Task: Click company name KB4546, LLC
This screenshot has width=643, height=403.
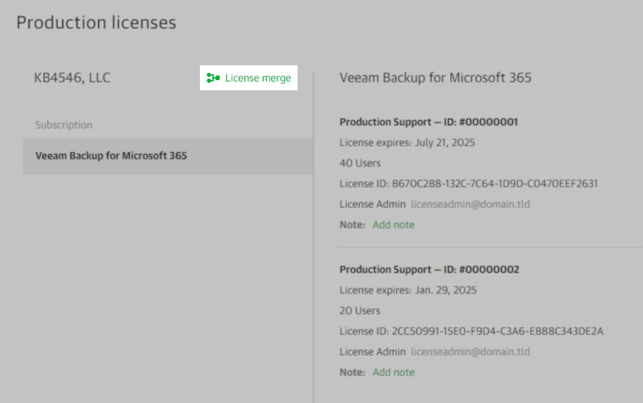Action: 72,77
